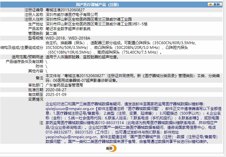This screenshot has width=226, height=157.
Task: Click the 第二类 management category value
Action: coord(51,34)
